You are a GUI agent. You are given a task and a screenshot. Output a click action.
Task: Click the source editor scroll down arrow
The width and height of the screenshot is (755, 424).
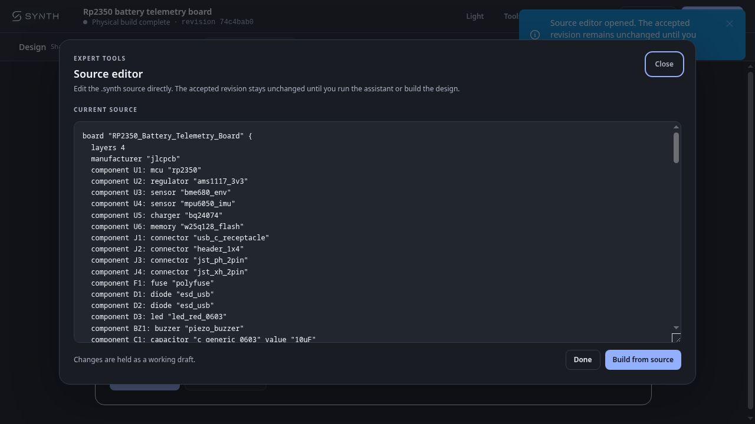click(x=676, y=327)
